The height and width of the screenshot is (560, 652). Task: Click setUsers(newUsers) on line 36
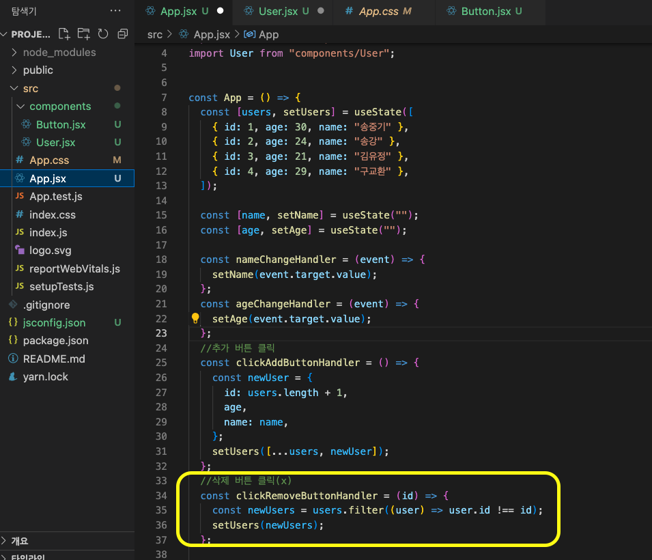266,525
